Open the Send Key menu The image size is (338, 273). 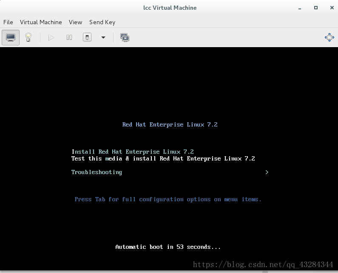coord(102,23)
